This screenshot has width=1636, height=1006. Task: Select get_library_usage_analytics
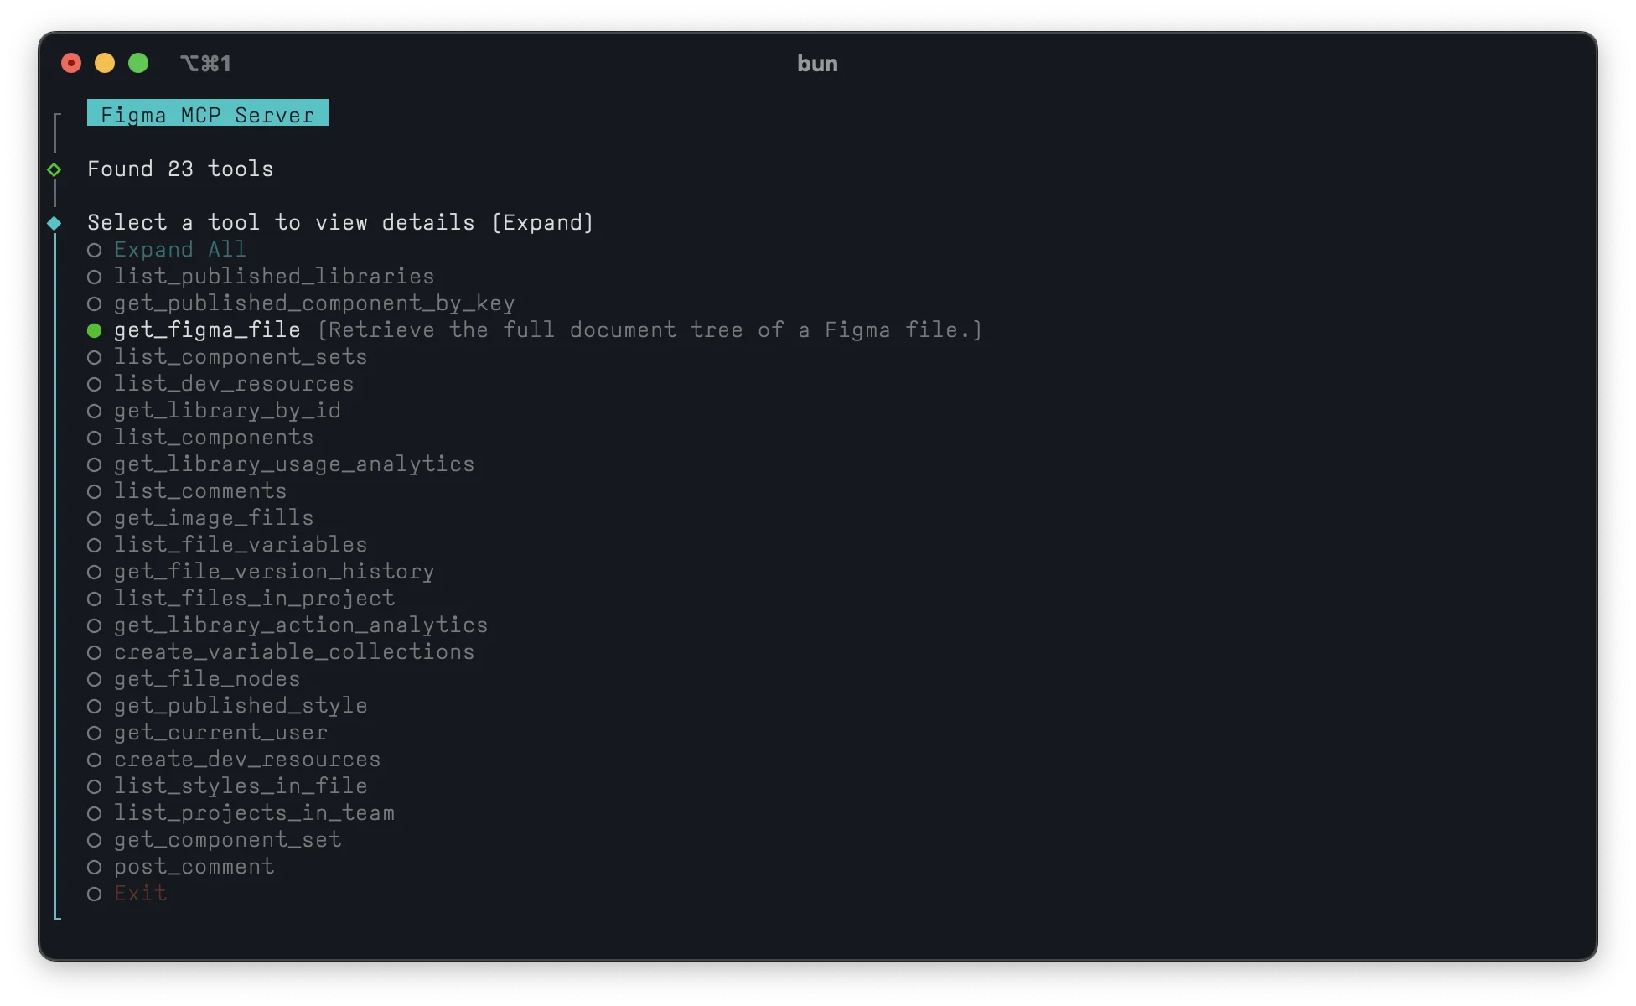pyautogui.click(x=293, y=464)
